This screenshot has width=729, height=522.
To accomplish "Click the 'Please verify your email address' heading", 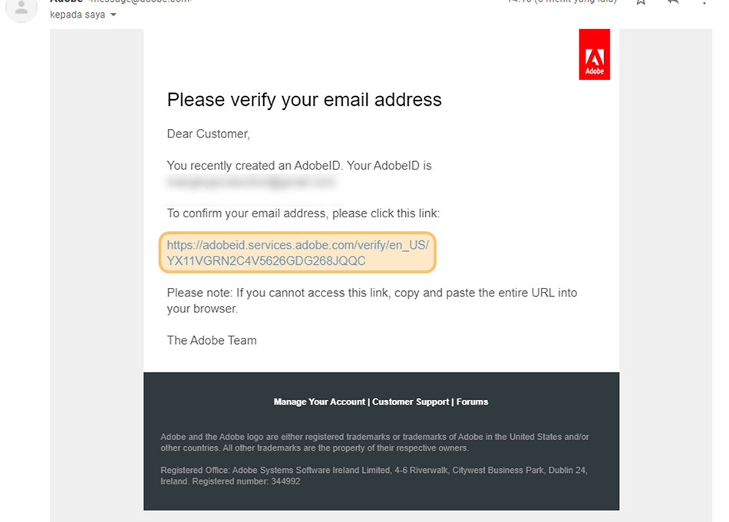I will (x=304, y=100).
